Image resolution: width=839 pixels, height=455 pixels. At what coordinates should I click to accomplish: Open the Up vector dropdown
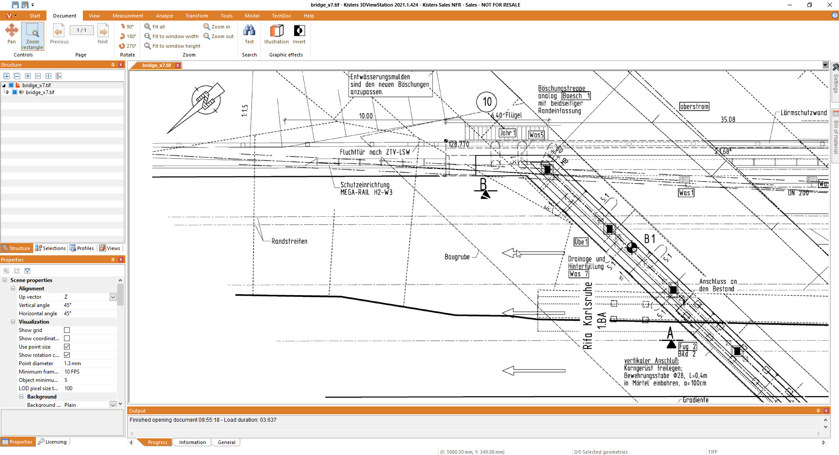[x=113, y=297]
